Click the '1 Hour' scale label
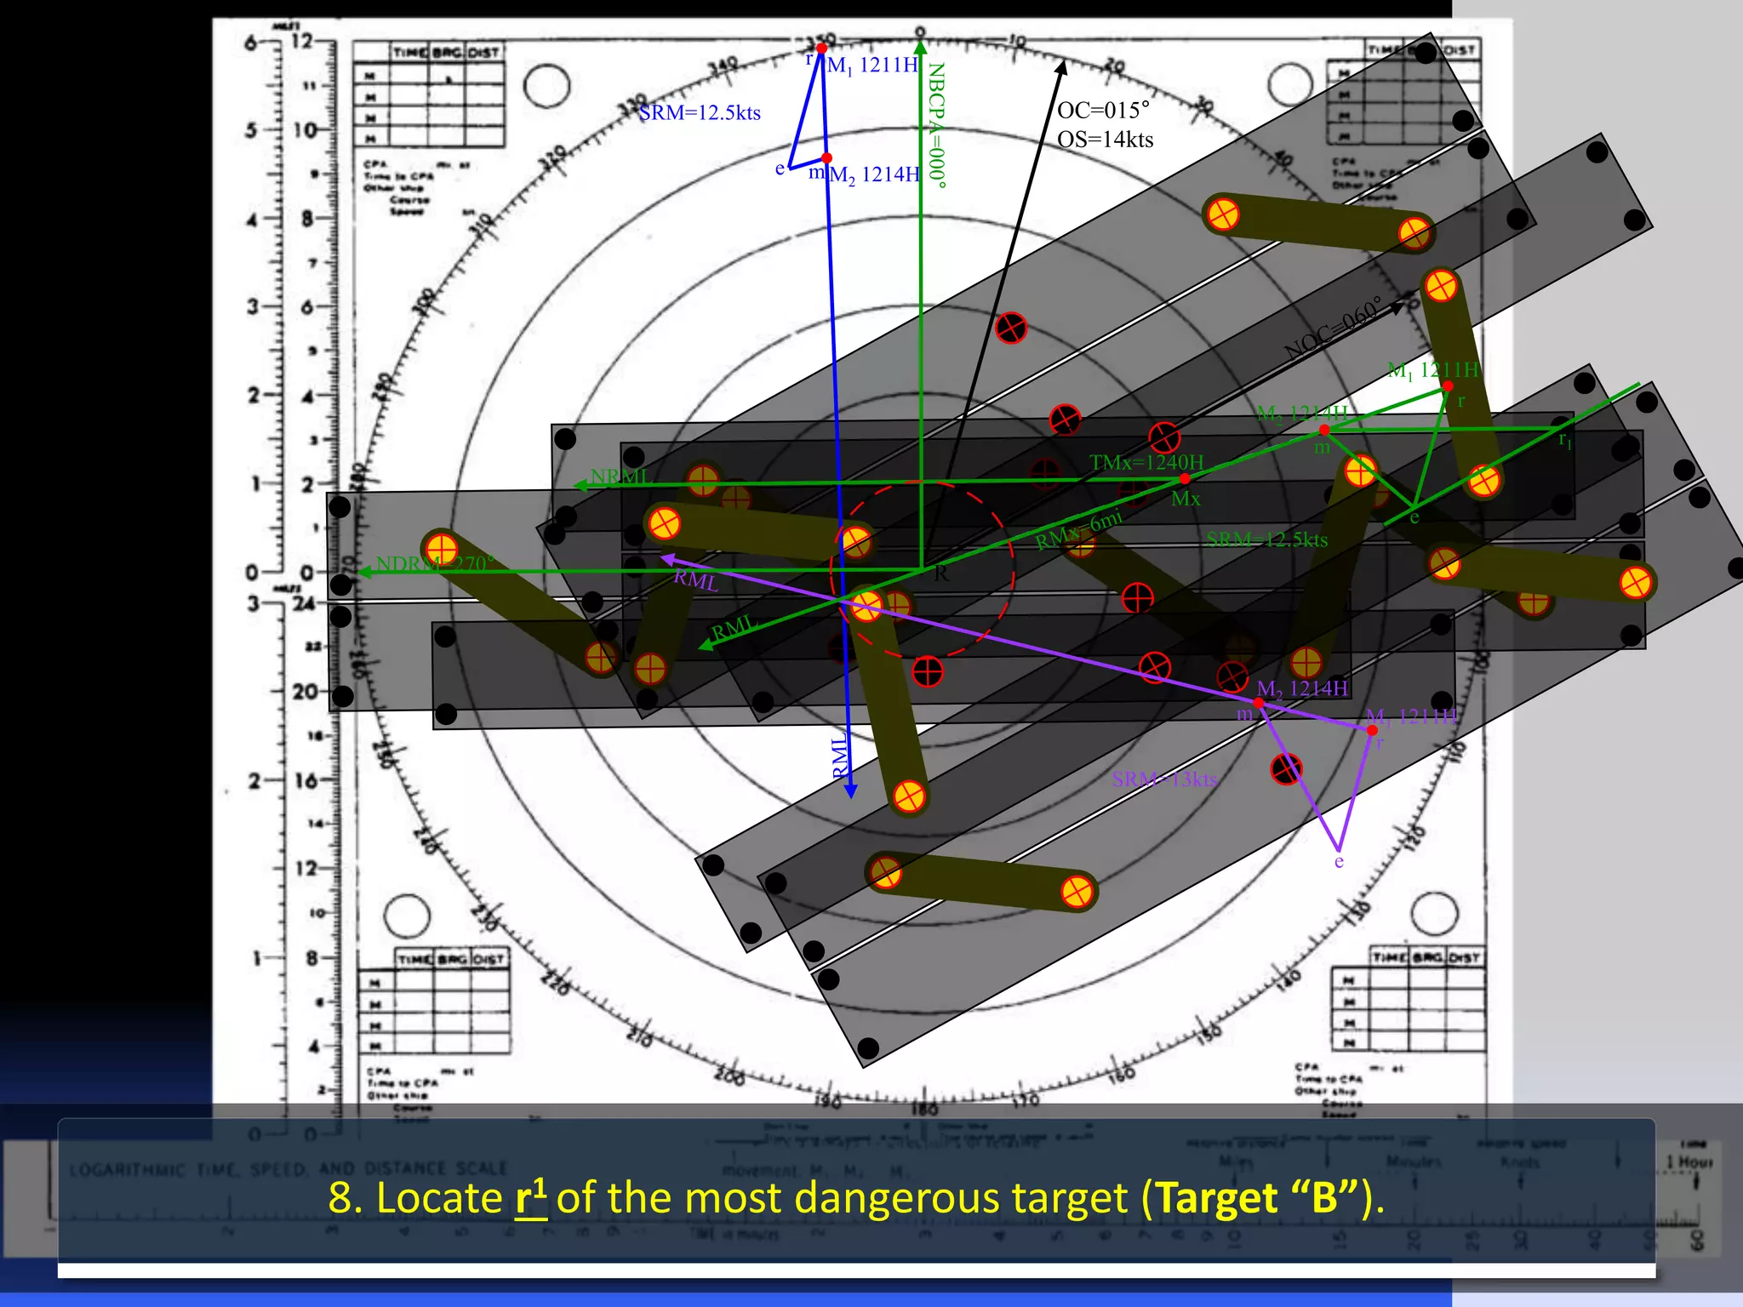 [x=1689, y=1161]
